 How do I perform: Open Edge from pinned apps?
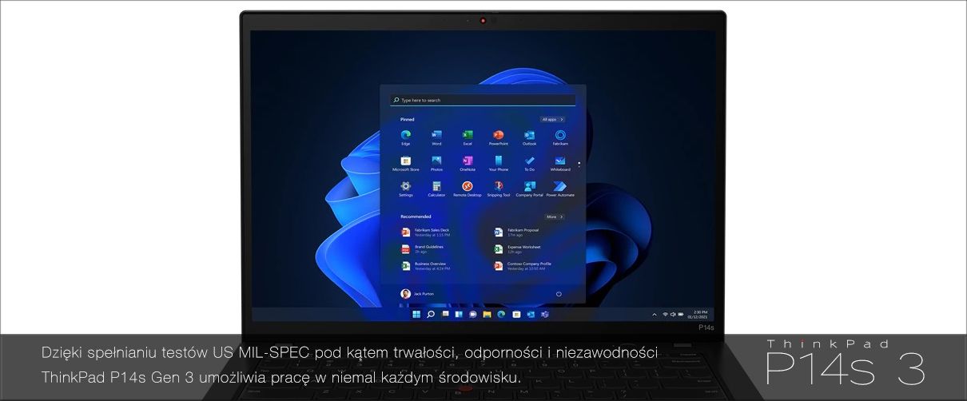point(405,136)
